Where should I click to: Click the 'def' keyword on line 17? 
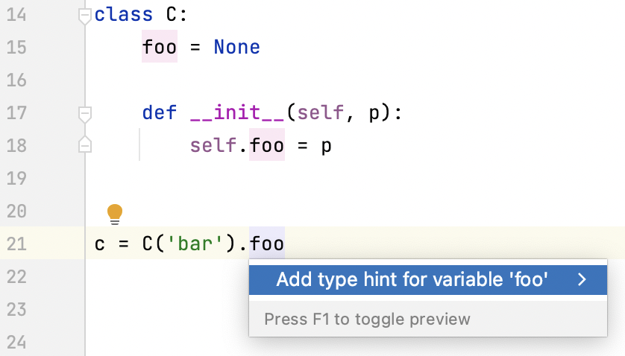coord(160,113)
